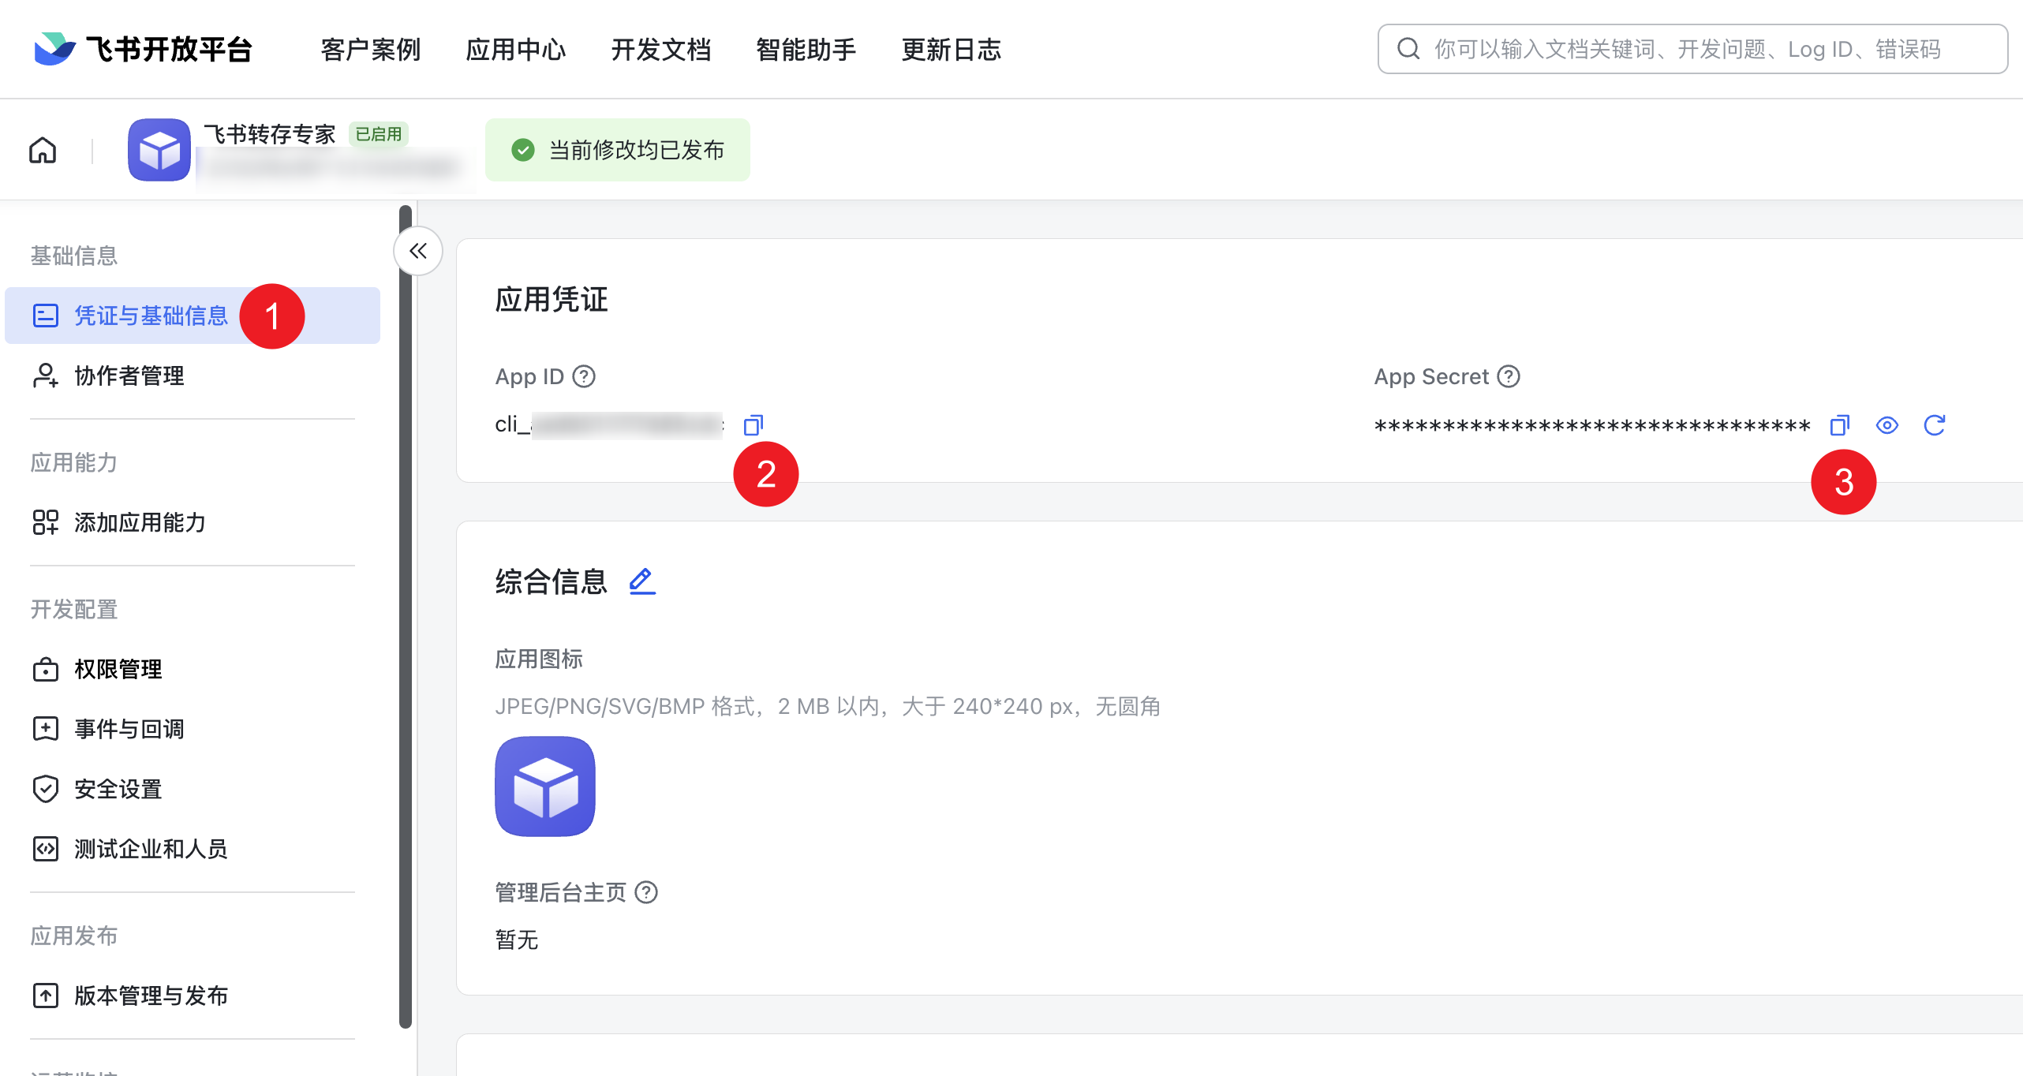
Task: Click the app icon thumbnail under 应用图标
Action: pos(545,786)
